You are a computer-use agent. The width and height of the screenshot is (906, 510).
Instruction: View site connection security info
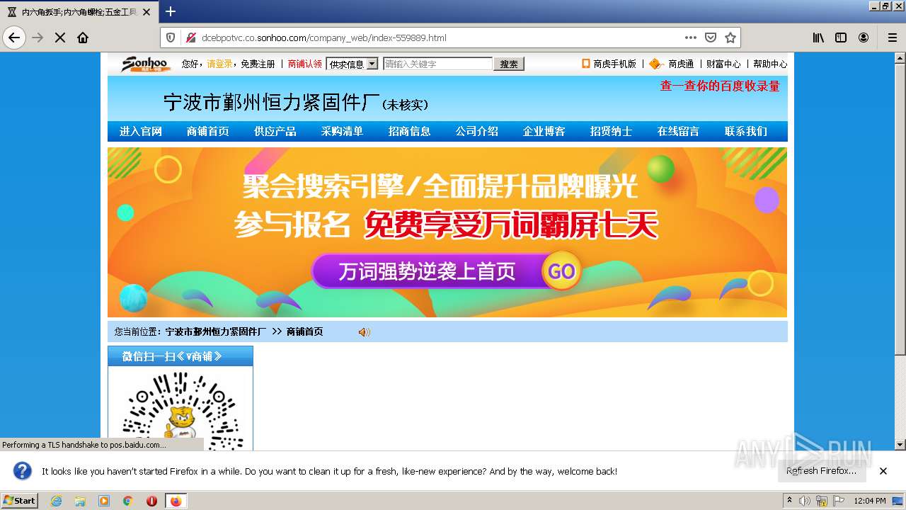point(190,38)
